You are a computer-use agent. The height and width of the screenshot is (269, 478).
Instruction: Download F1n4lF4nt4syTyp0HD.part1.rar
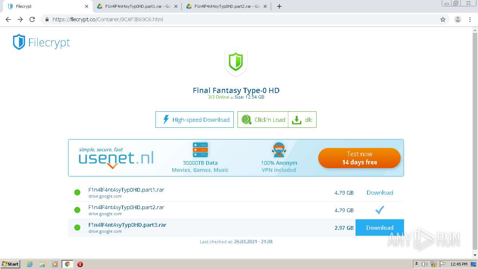coord(380,193)
